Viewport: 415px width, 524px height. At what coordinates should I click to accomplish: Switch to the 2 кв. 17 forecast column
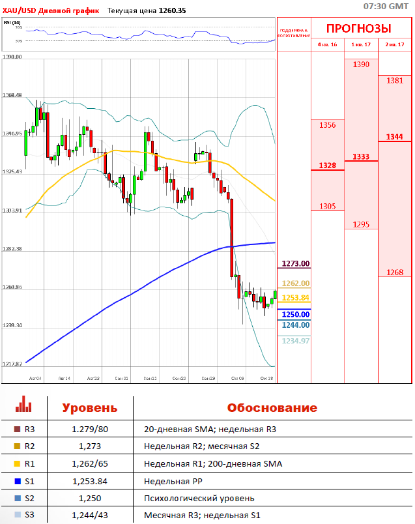click(x=395, y=44)
